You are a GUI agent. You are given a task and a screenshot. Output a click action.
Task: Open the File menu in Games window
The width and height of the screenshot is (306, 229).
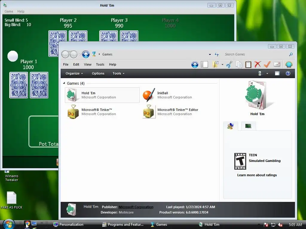click(65, 64)
